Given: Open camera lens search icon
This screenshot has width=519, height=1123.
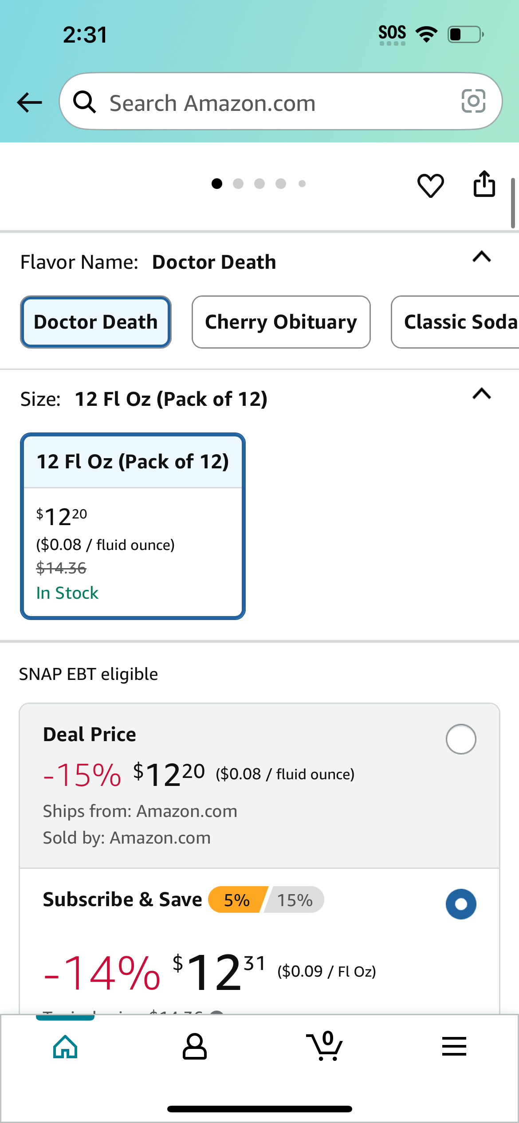Looking at the screenshot, I should click(x=473, y=101).
